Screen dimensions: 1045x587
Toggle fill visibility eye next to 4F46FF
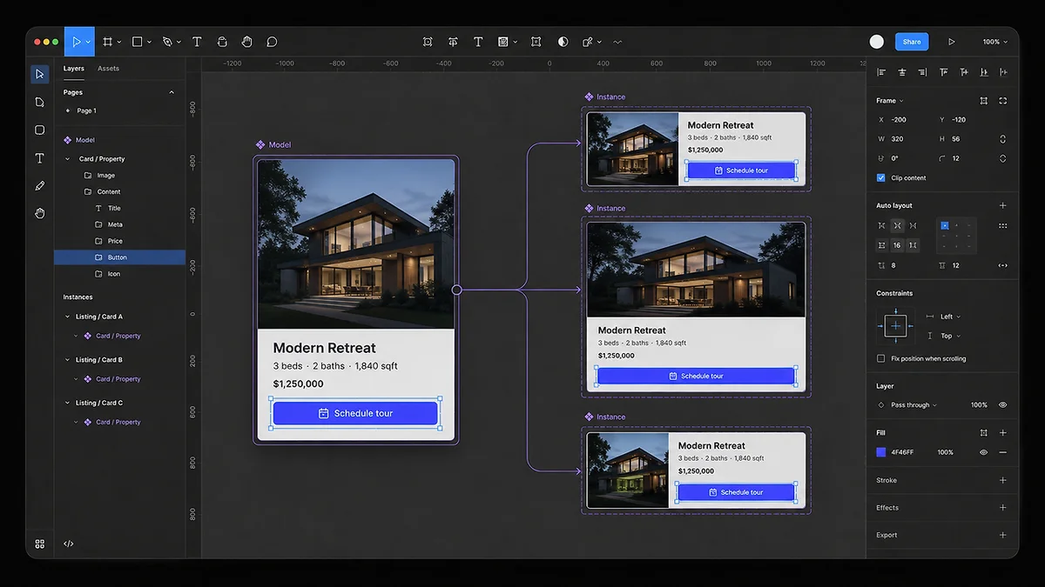[984, 452]
